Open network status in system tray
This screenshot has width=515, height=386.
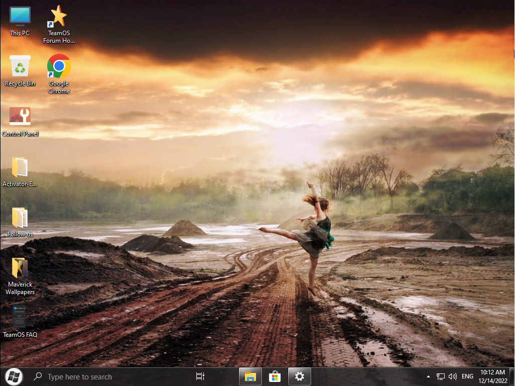pyautogui.click(x=441, y=376)
